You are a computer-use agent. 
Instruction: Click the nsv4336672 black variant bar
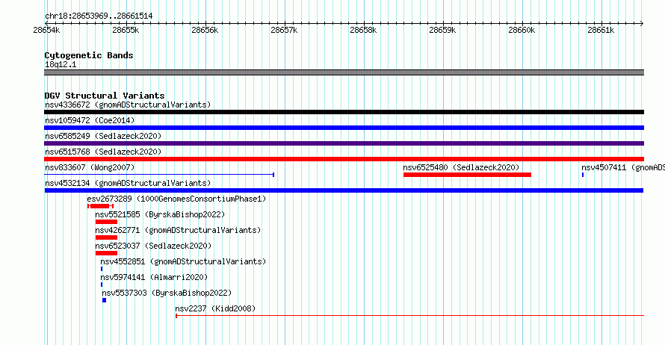pos(344,112)
